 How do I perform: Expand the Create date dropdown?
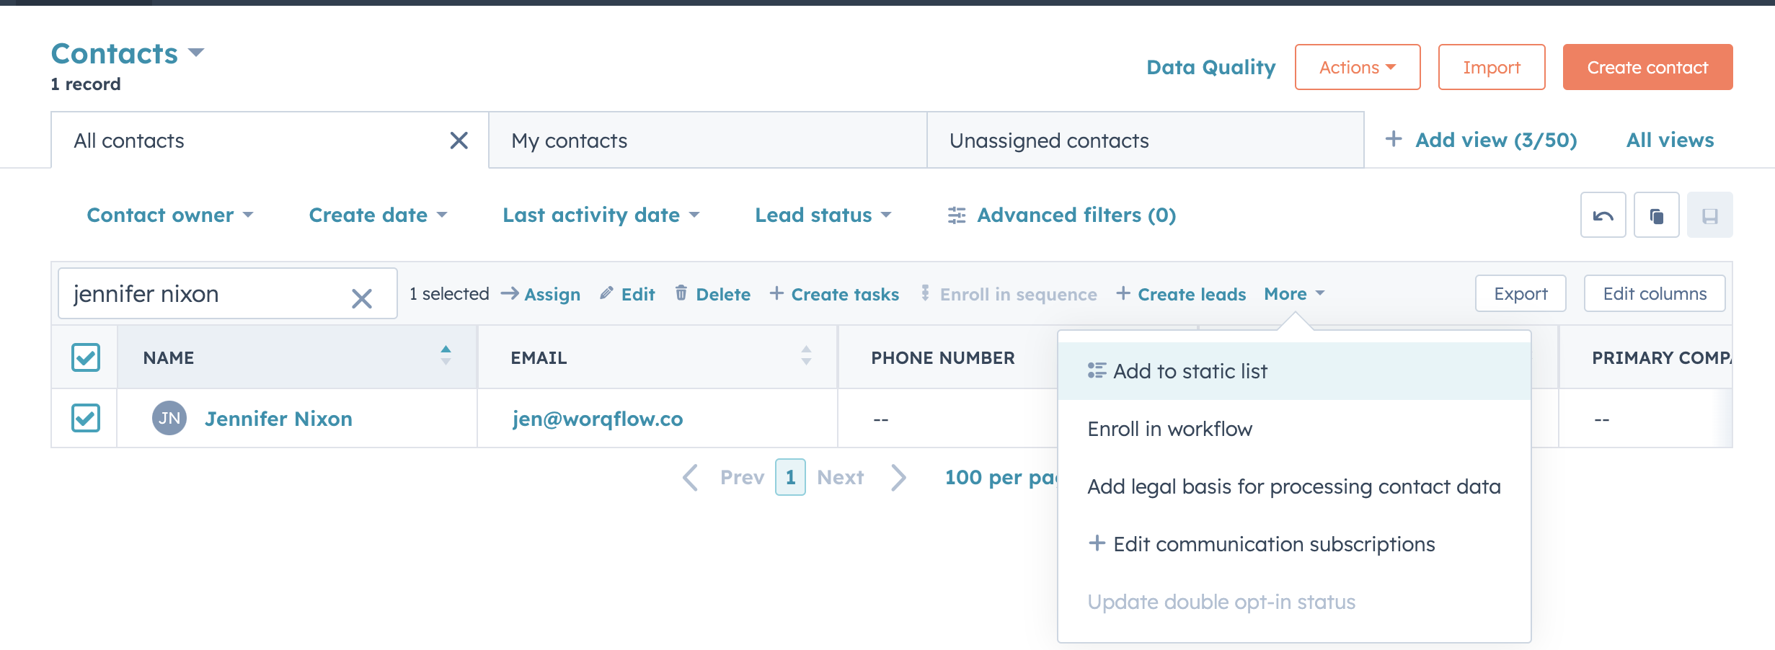click(x=376, y=214)
